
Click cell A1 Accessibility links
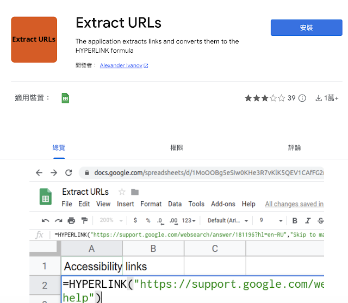coord(92,266)
